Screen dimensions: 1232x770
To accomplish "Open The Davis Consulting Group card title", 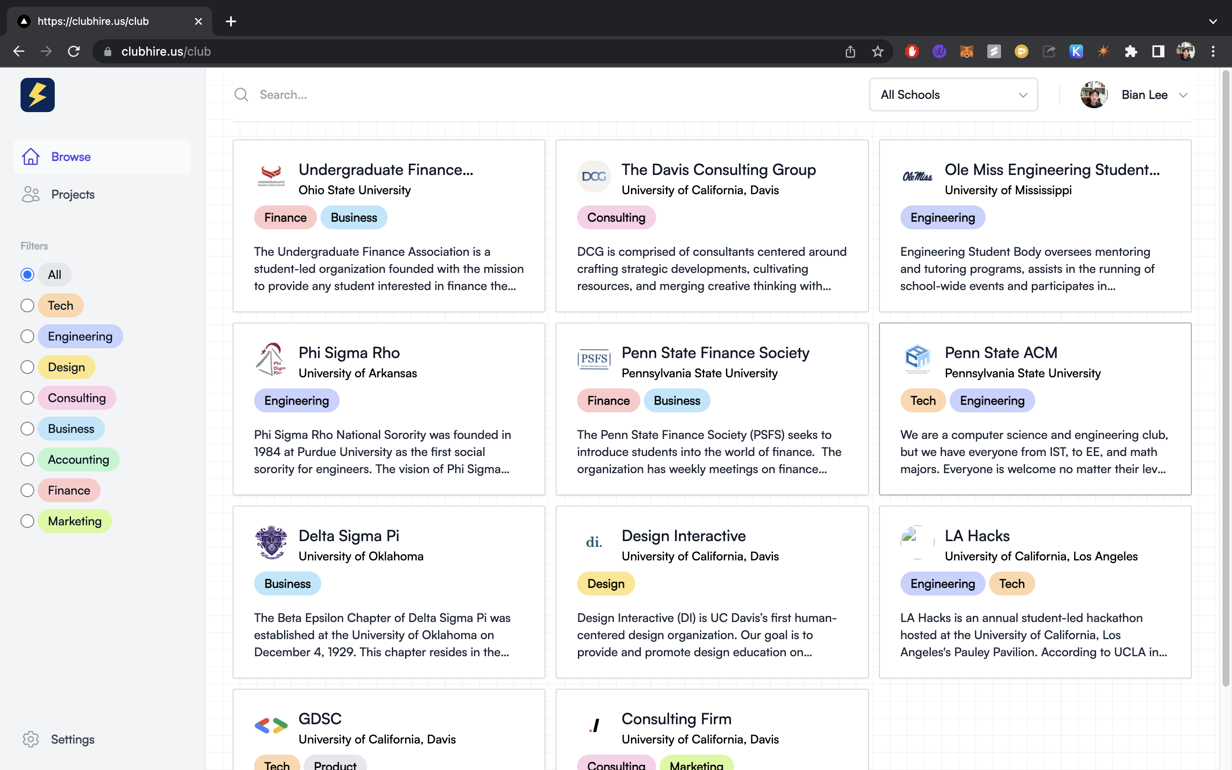I will (x=718, y=169).
